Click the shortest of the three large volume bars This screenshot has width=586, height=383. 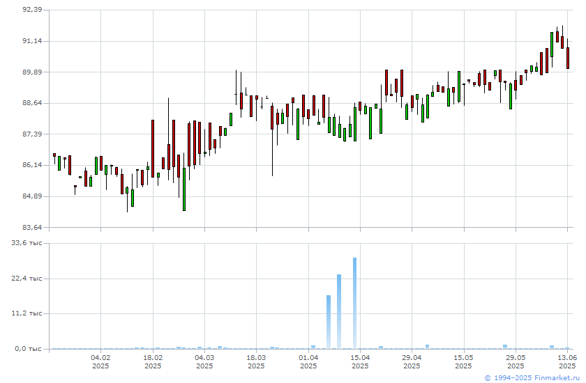point(329,322)
